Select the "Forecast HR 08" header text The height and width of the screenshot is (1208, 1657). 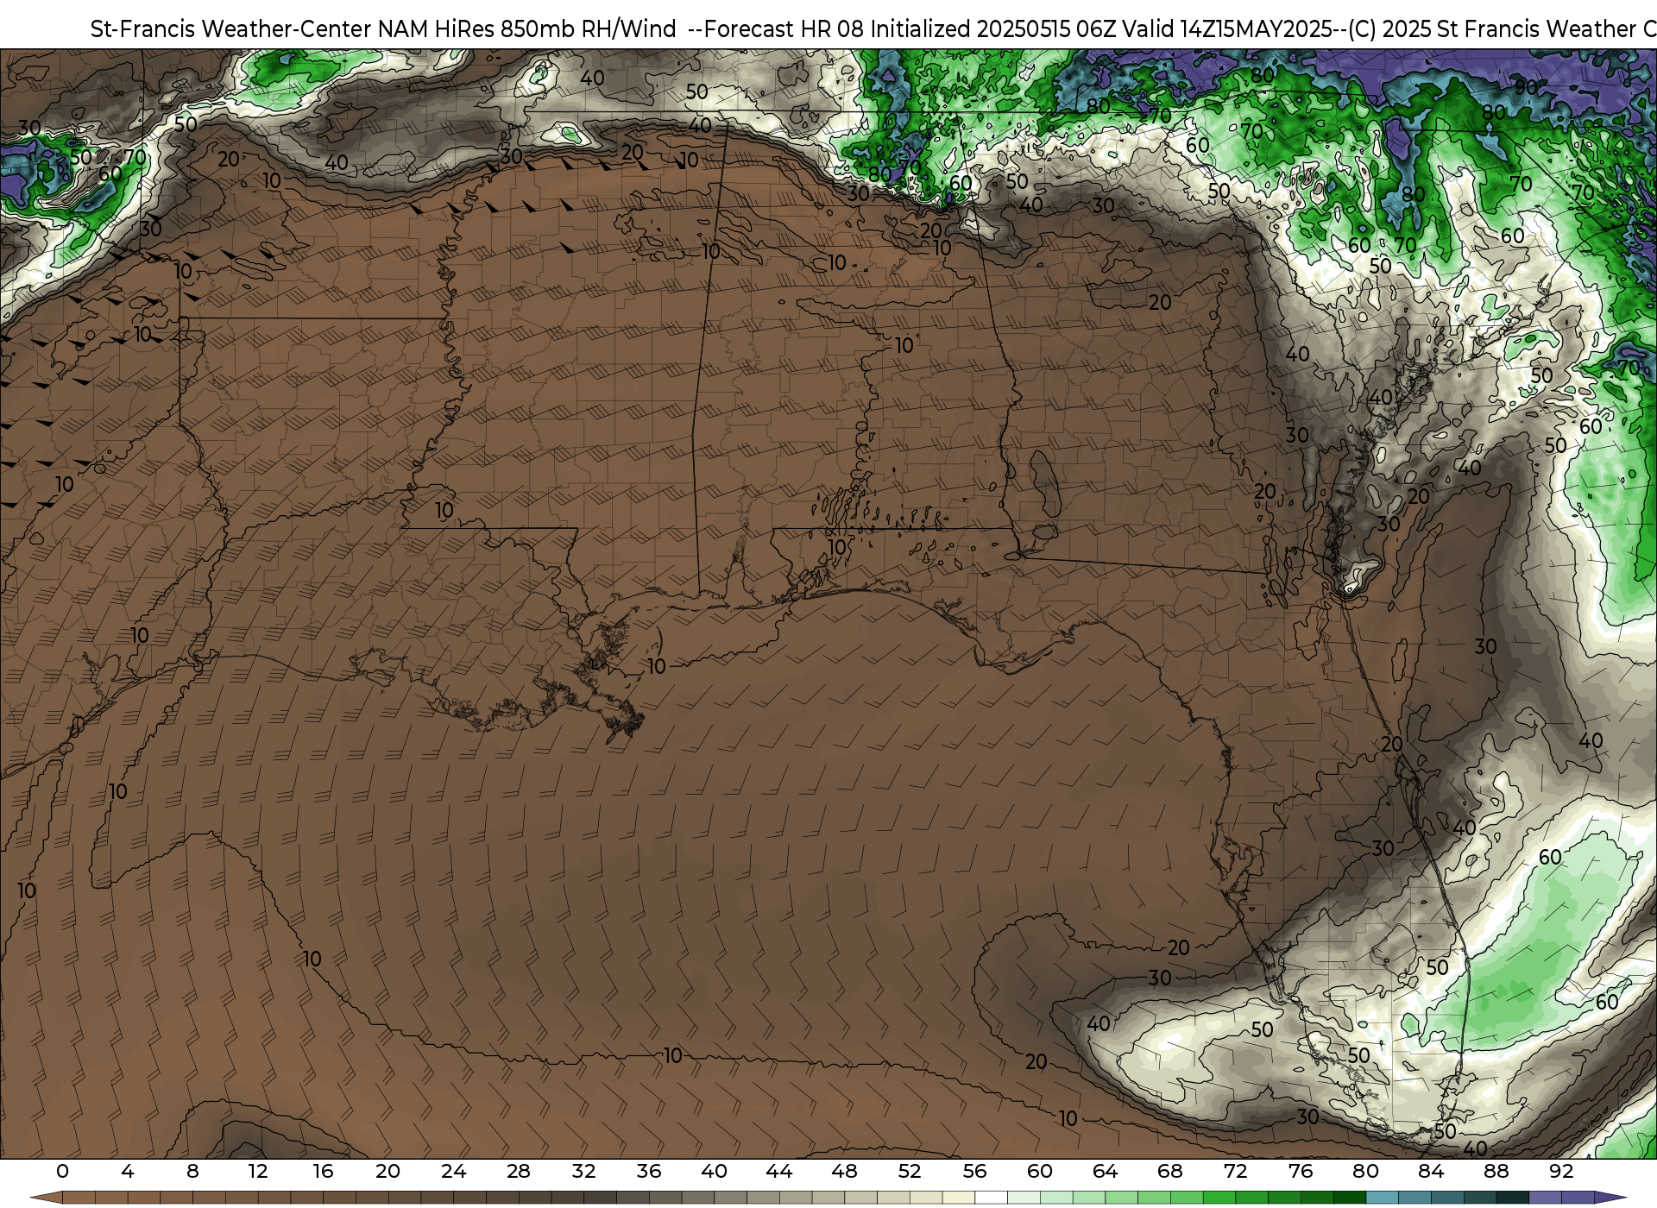point(784,29)
